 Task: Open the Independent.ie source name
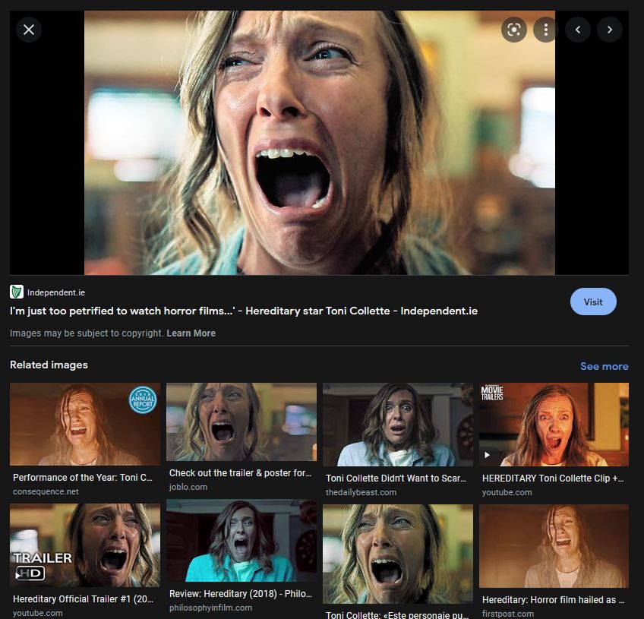tap(56, 292)
